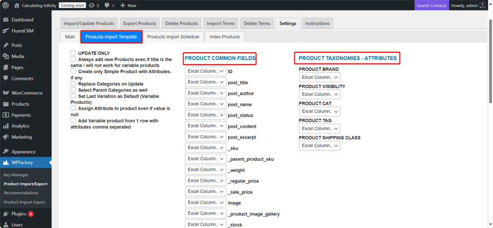Image resolution: width=493 pixels, height=228 pixels.
Task: Enable the UPDATE ONLY checkbox
Action: pos(73,53)
